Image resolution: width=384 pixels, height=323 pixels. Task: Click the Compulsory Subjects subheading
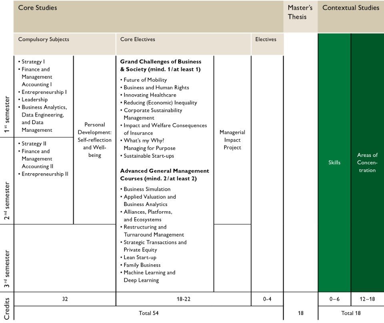point(44,40)
